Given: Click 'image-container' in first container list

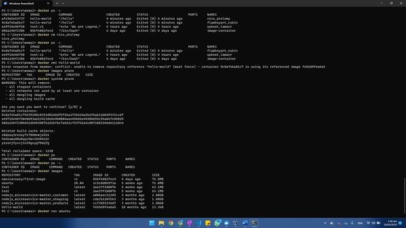Looking at the screenshot, I should (x=221, y=31).
